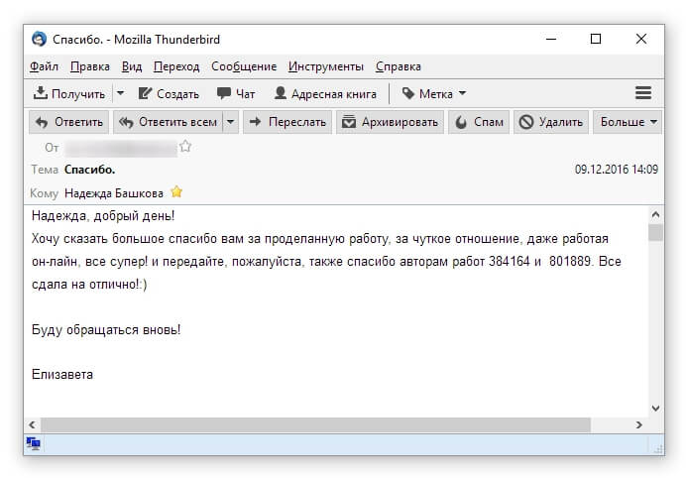Click the horizontal scrollbar right arrow
Viewport: 686px width, 478px height.
tap(639, 424)
